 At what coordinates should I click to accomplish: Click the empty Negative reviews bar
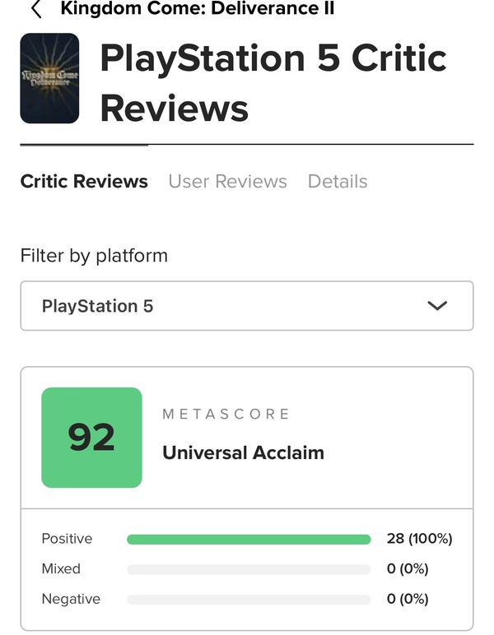[x=249, y=600]
